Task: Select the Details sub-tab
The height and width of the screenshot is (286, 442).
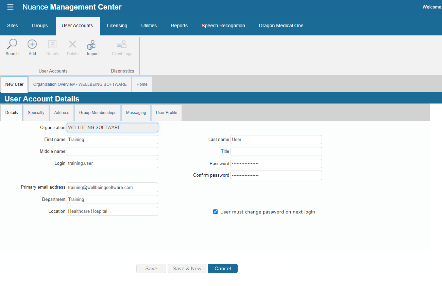Action: (x=12, y=113)
